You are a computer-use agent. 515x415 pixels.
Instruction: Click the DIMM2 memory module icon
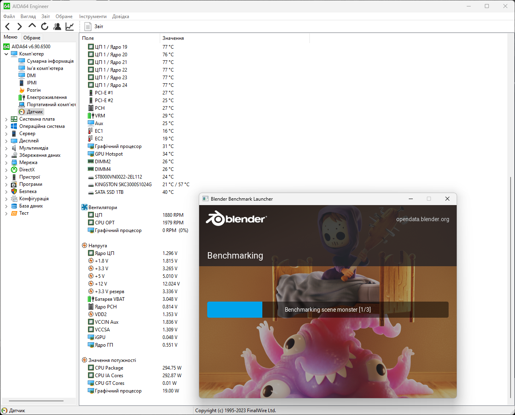pos(91,162)
